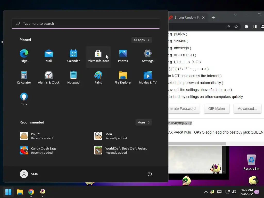Open a new tab in Chrome
This screenshot has height=198, width=264.
tap(213, 18)
